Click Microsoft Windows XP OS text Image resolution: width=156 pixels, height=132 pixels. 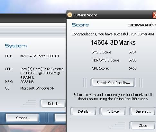point(37,88)
